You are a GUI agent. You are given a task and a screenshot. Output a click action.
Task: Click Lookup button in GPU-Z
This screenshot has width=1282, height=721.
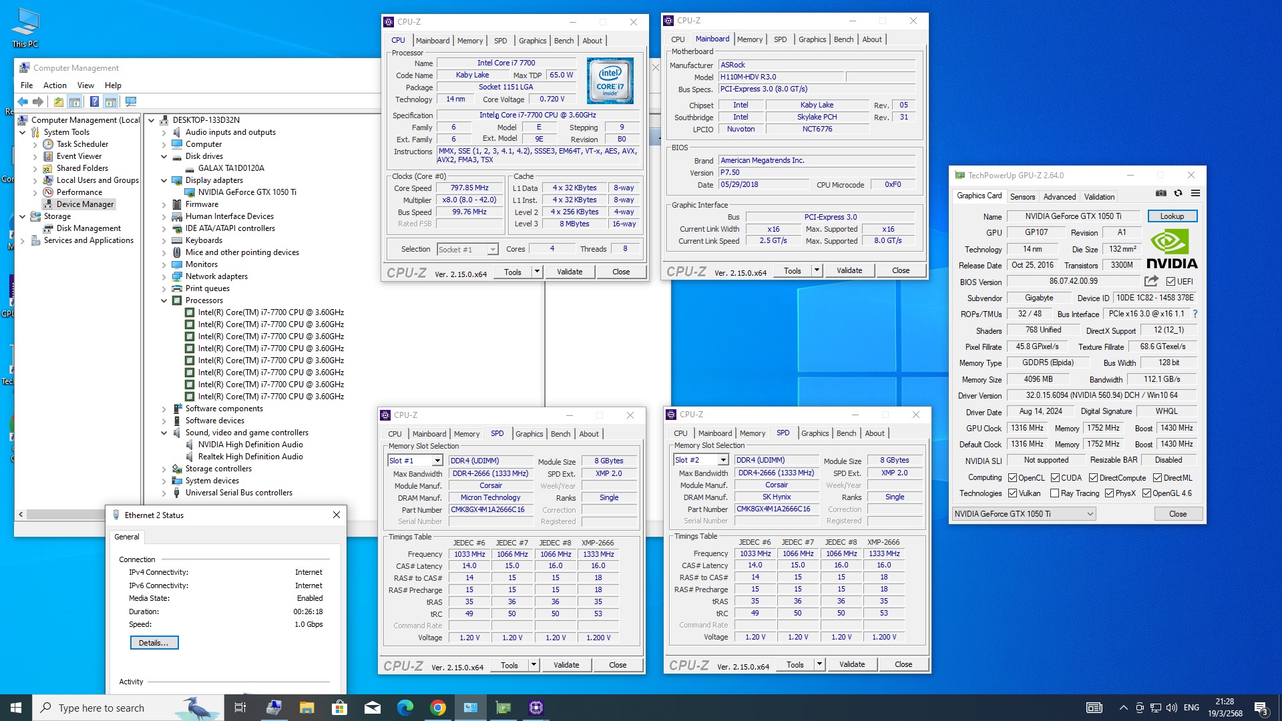coord(1172,216)
